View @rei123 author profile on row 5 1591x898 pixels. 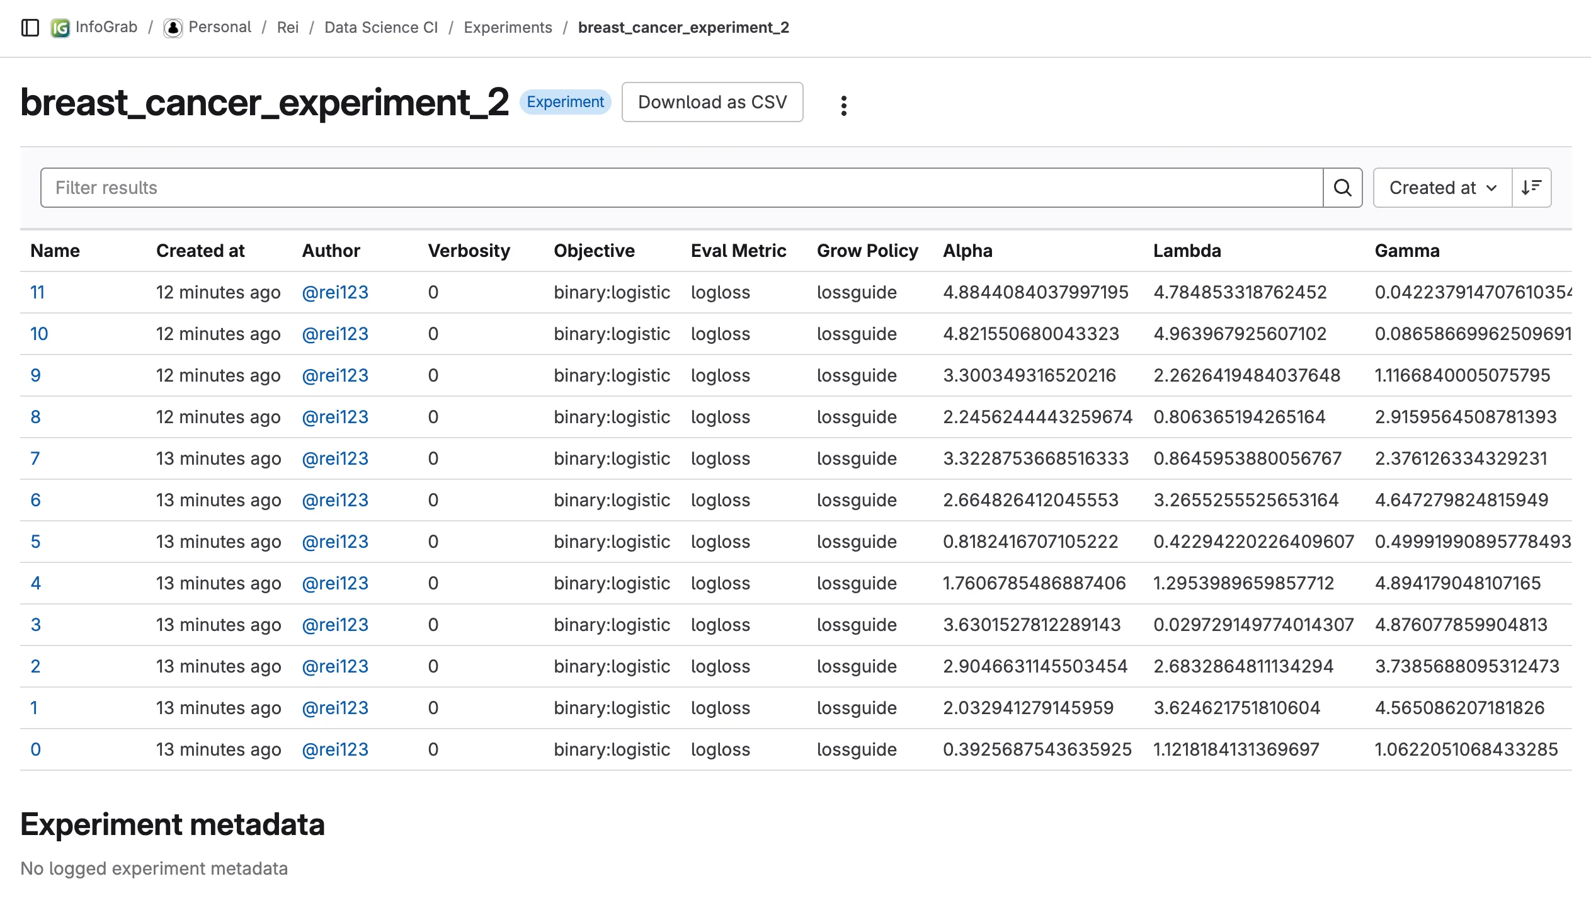(x=335, y=542)
